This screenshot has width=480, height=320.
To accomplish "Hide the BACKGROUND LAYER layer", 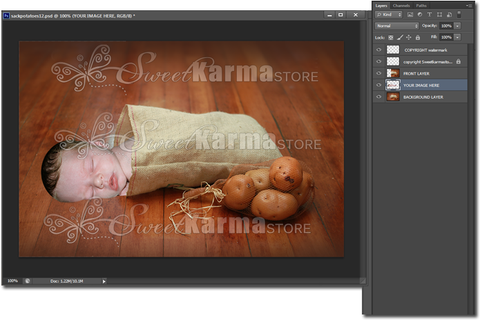I will point(379,97).
